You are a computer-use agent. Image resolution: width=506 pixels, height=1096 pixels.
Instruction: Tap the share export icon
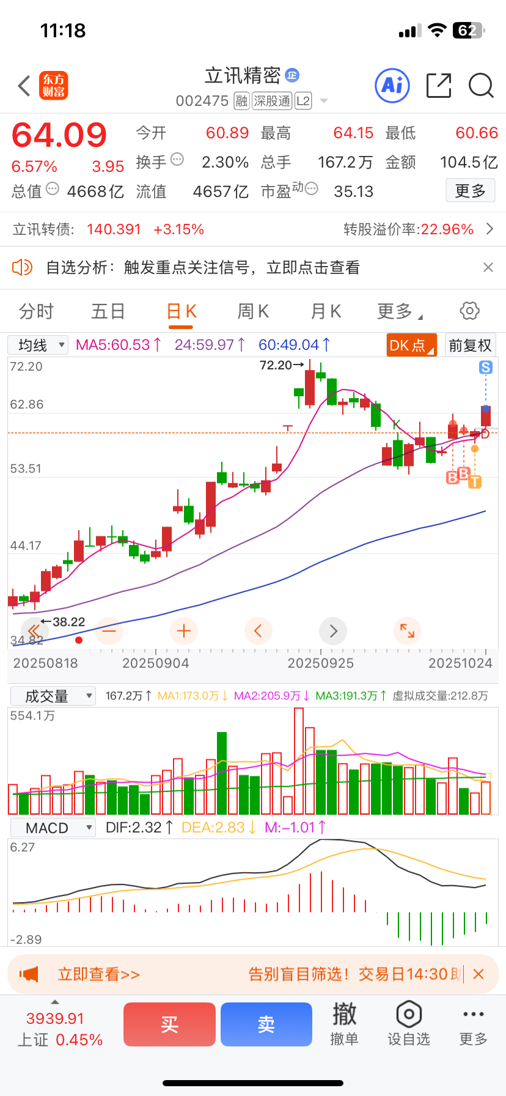pos(439,86)
